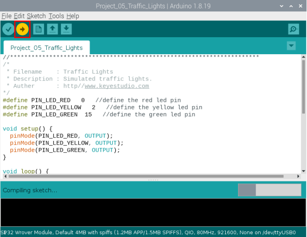Click the PIN_LED_RED define line

coord(92,100)
